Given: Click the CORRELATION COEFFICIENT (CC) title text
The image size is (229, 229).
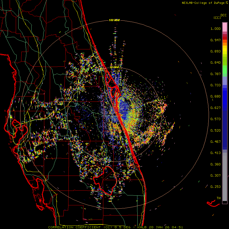Looking at the screenshot, I should (80, 227).
